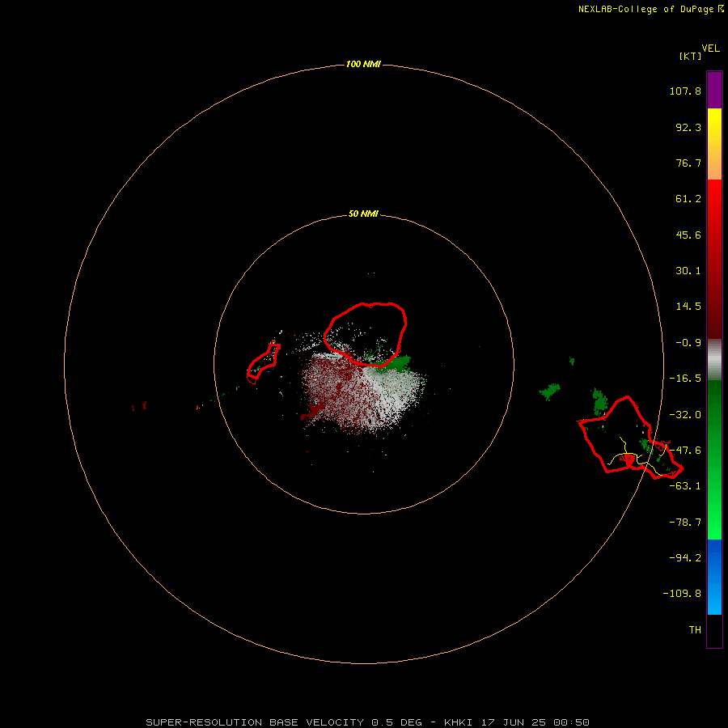728x728 pixels.
Task: Click the VEL legend title
Action: point(710,49)
